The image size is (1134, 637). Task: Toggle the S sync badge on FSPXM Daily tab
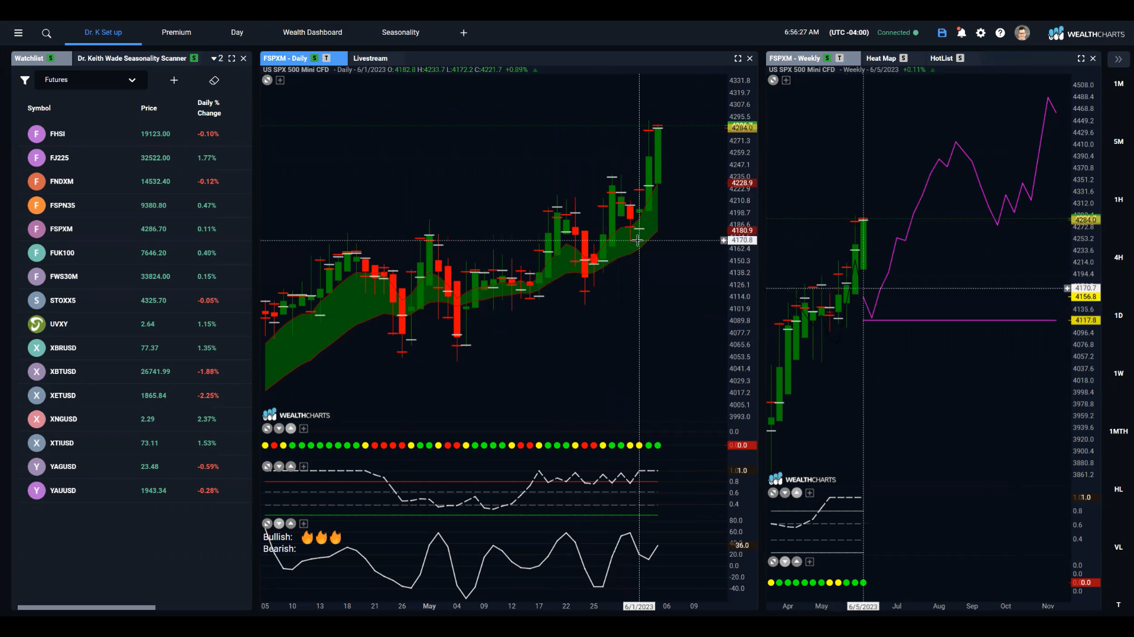[314, 58]
